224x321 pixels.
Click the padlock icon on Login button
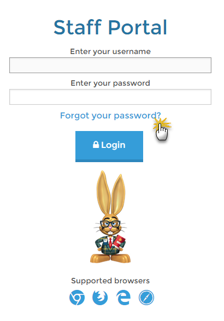96,144
